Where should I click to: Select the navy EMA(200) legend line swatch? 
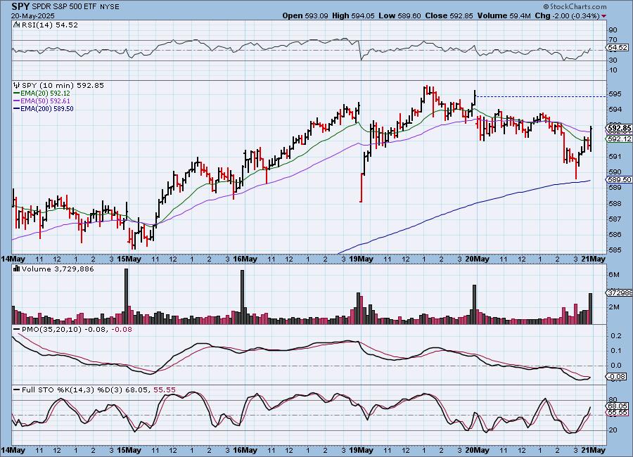[17, 108]
